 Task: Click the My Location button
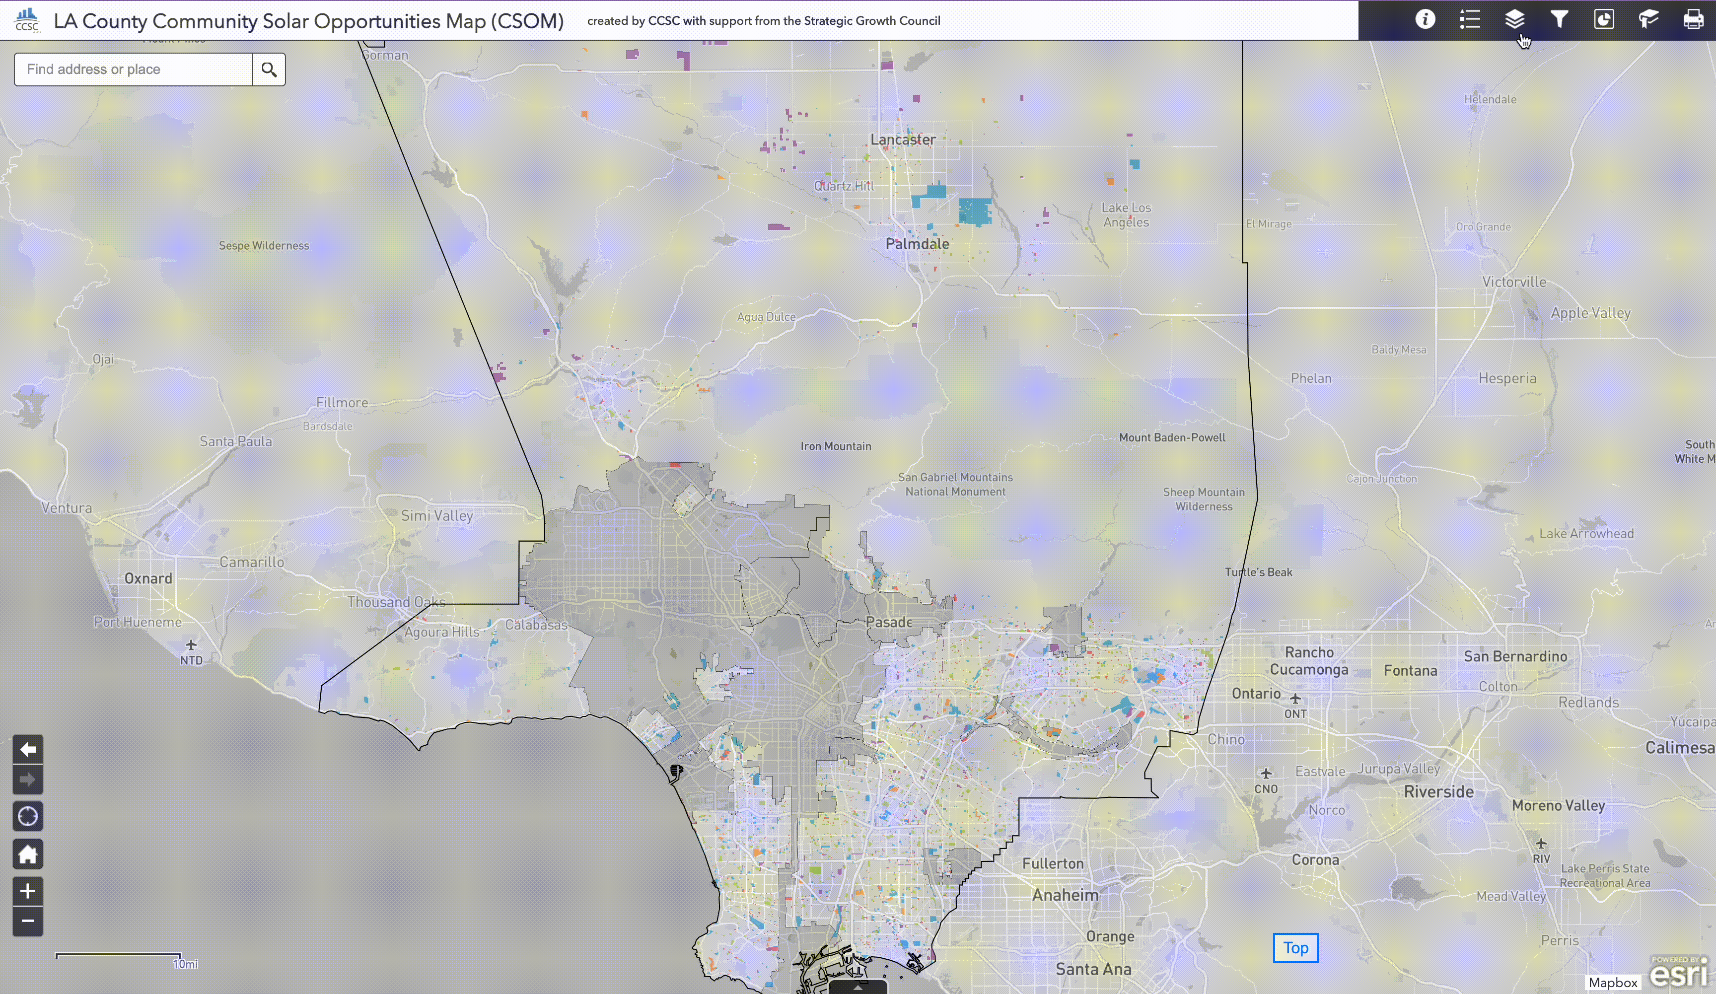pyautogui.click(x=28, y=816)
